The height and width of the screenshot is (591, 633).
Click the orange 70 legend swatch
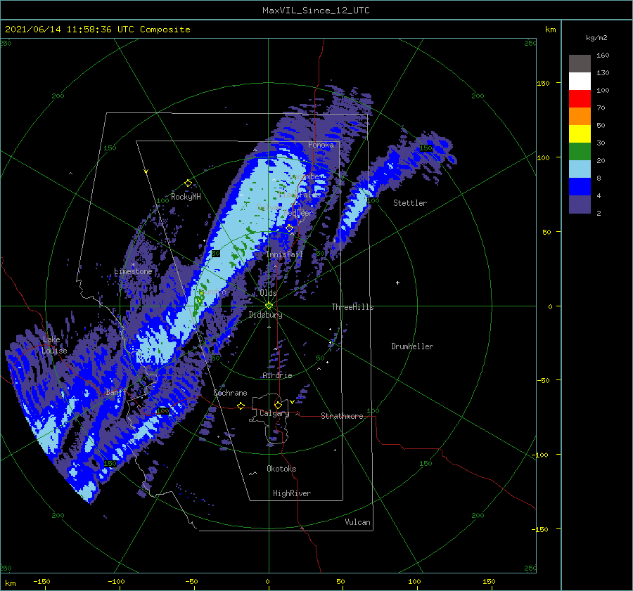click(580, 116)
